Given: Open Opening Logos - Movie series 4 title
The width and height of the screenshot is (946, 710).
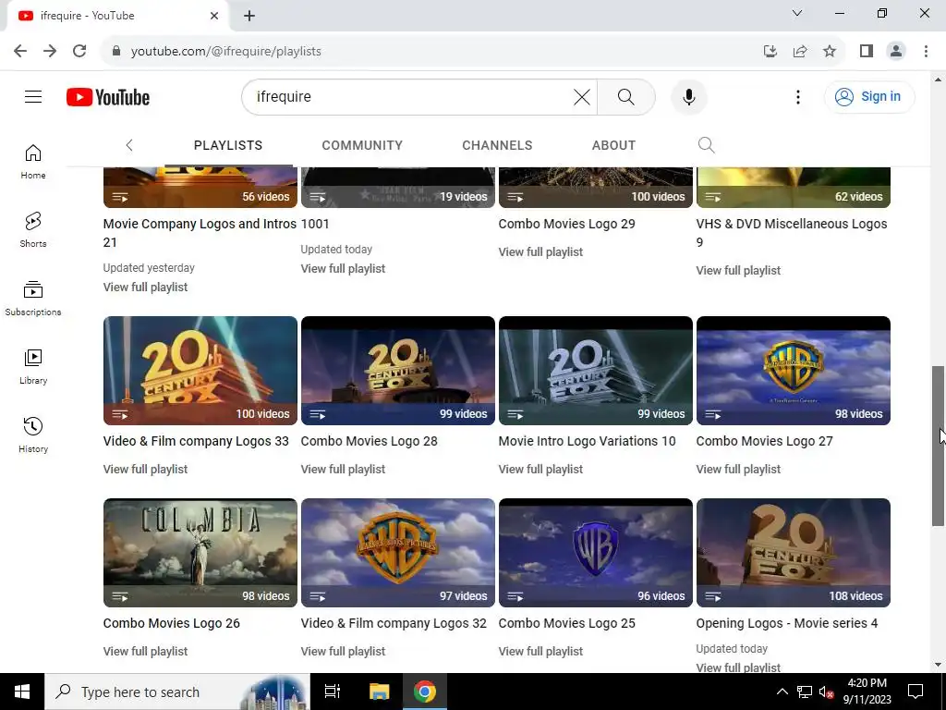Looking at the screenshot, I should pyautogui.click(x=787, y=624).
